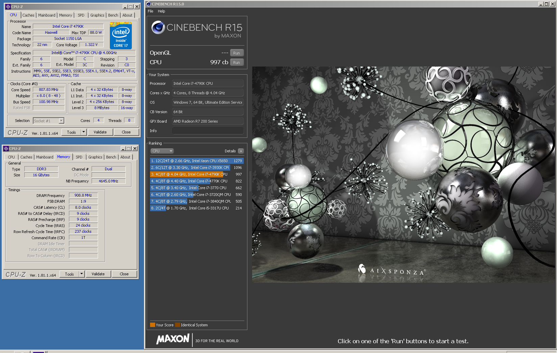
Task: Open the Tools dropdown arrow in upper CPU-Z window
Action: (84, 132)
